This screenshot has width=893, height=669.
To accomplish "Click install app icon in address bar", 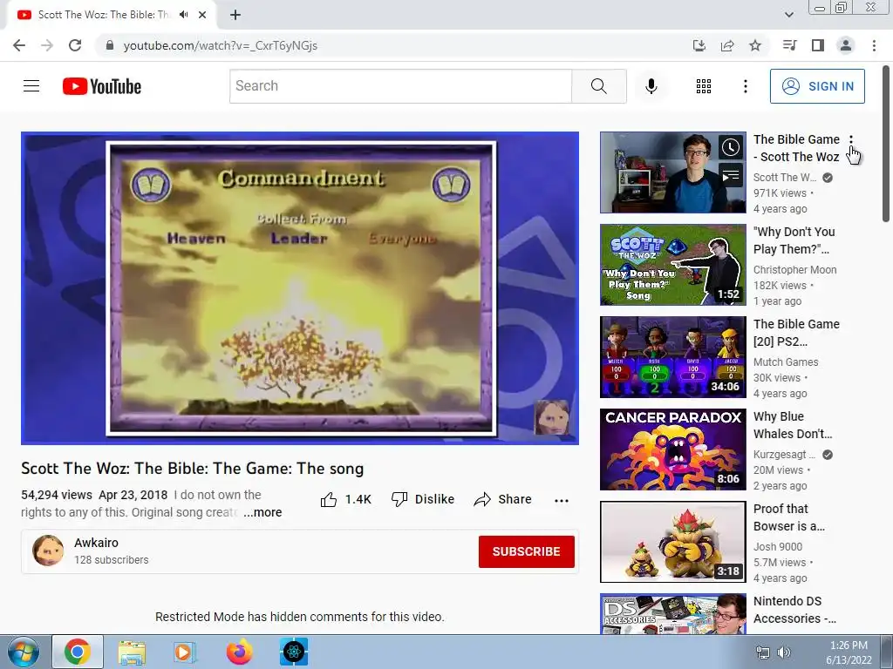I will 699,45.
